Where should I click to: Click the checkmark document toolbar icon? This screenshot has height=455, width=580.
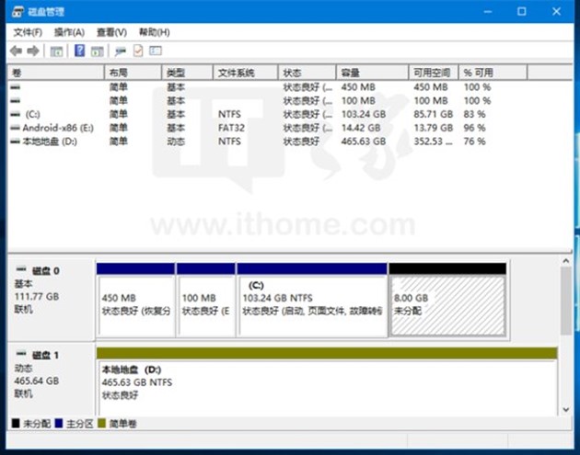pos(138,51)
